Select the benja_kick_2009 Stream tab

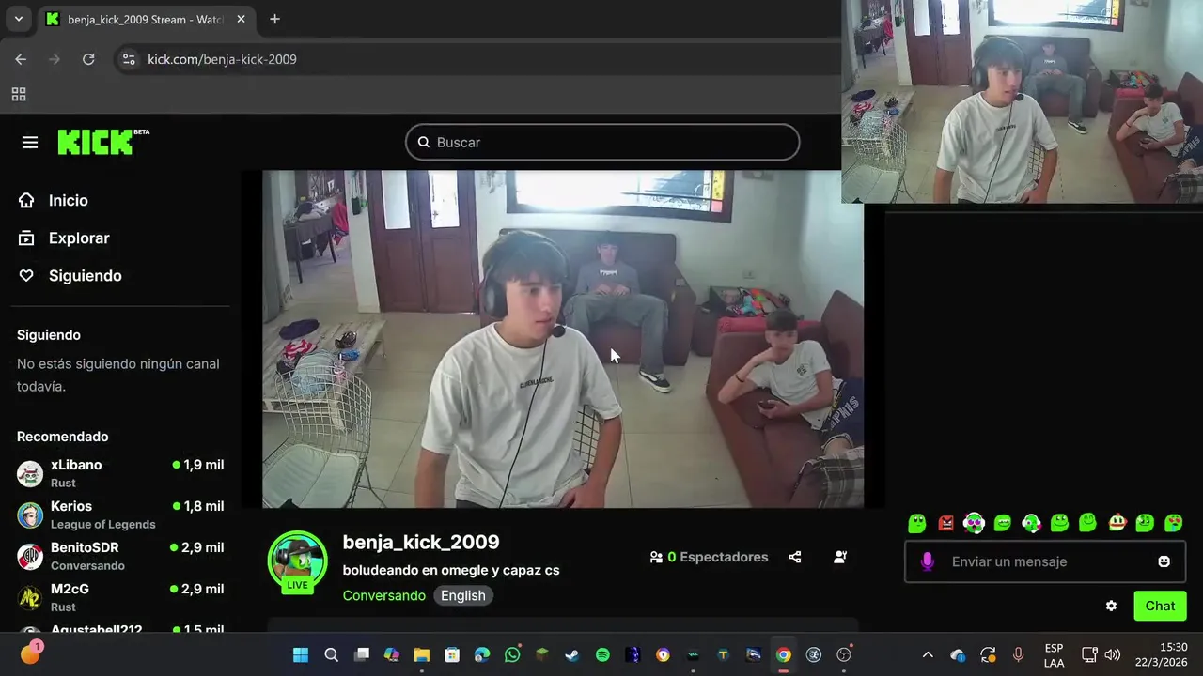click(x=146, y=19)
